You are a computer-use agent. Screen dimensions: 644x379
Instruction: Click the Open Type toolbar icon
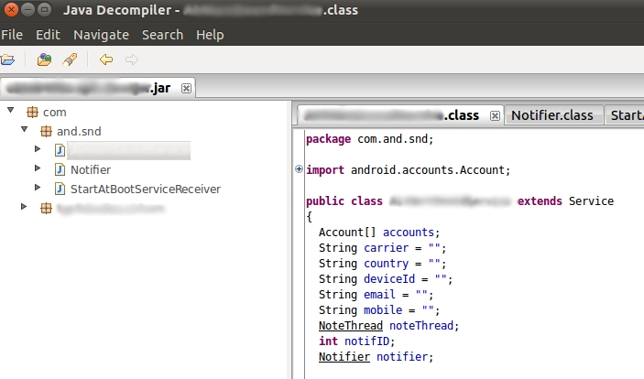click(44, 60)
